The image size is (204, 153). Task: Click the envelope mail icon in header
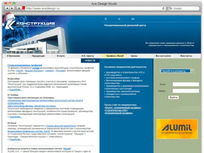coord(133,19)
